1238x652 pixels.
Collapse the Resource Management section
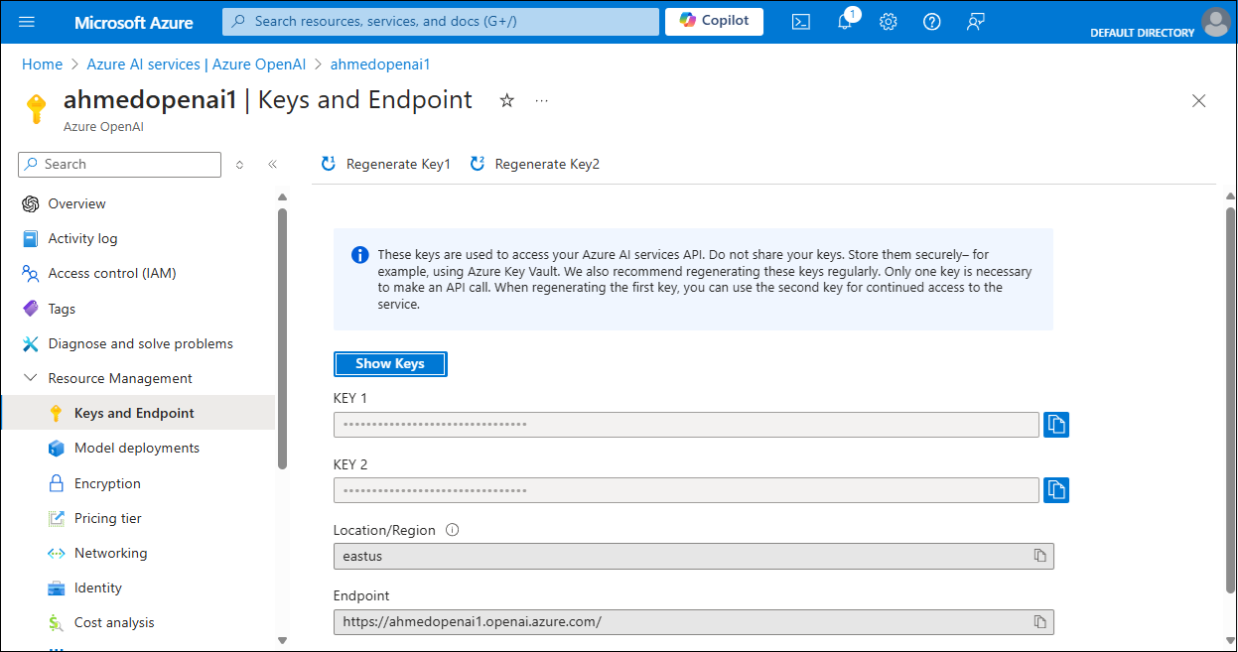(x=31, y=378)
